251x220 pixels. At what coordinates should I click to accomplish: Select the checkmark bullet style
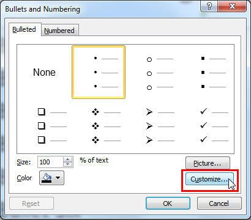pyautogui.click(x=207, y=126)
